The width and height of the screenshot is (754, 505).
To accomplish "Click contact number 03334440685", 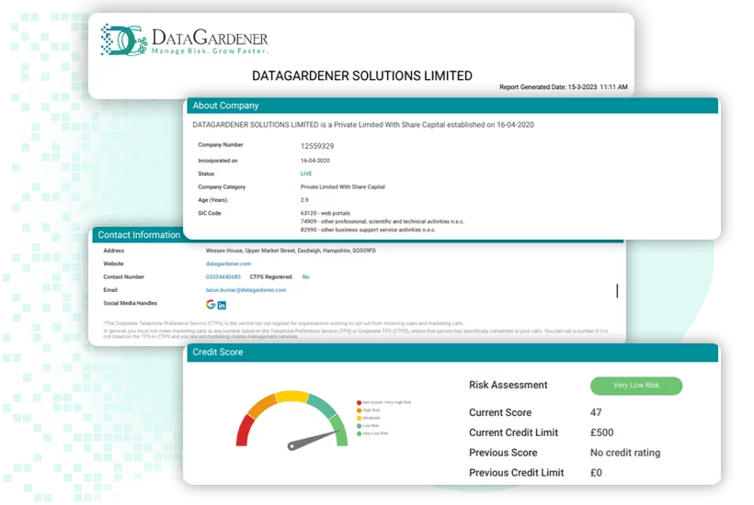I will (x=223, y=277).
